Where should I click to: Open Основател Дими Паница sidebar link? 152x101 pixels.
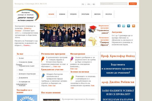pos(24,63)
